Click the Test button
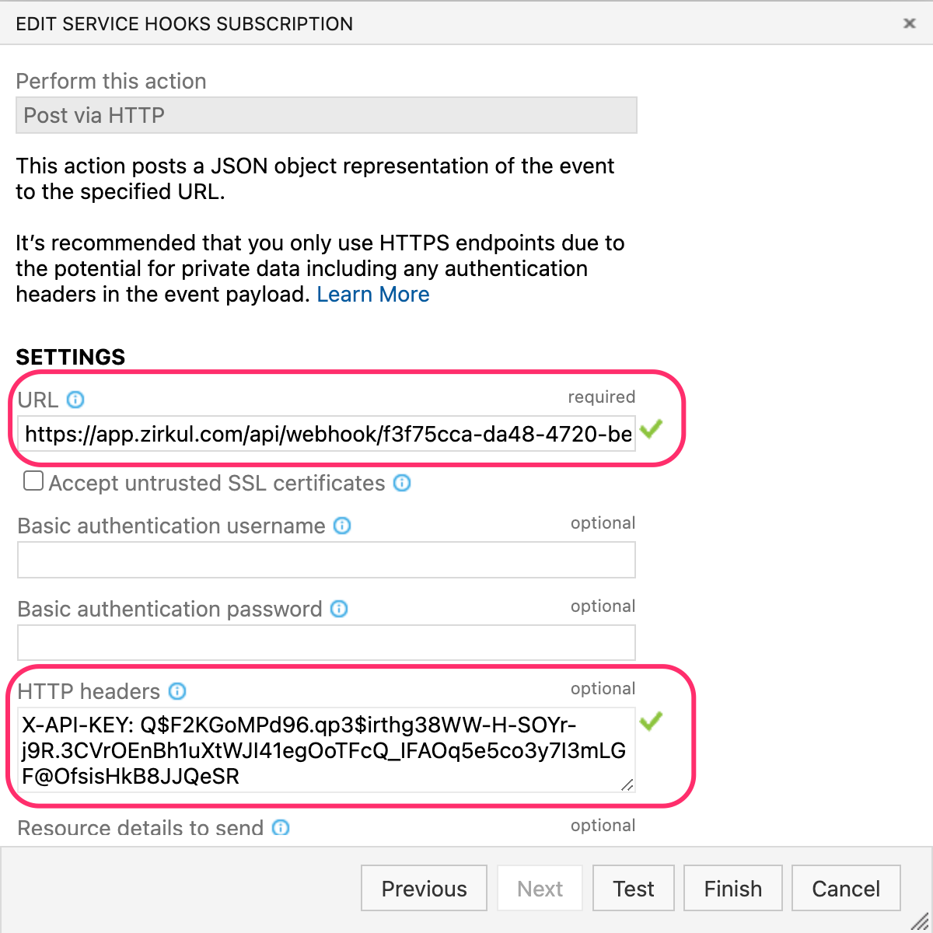The width and height of the screenshot is (933, 933). pyautogui.click(x=634, y=888)
